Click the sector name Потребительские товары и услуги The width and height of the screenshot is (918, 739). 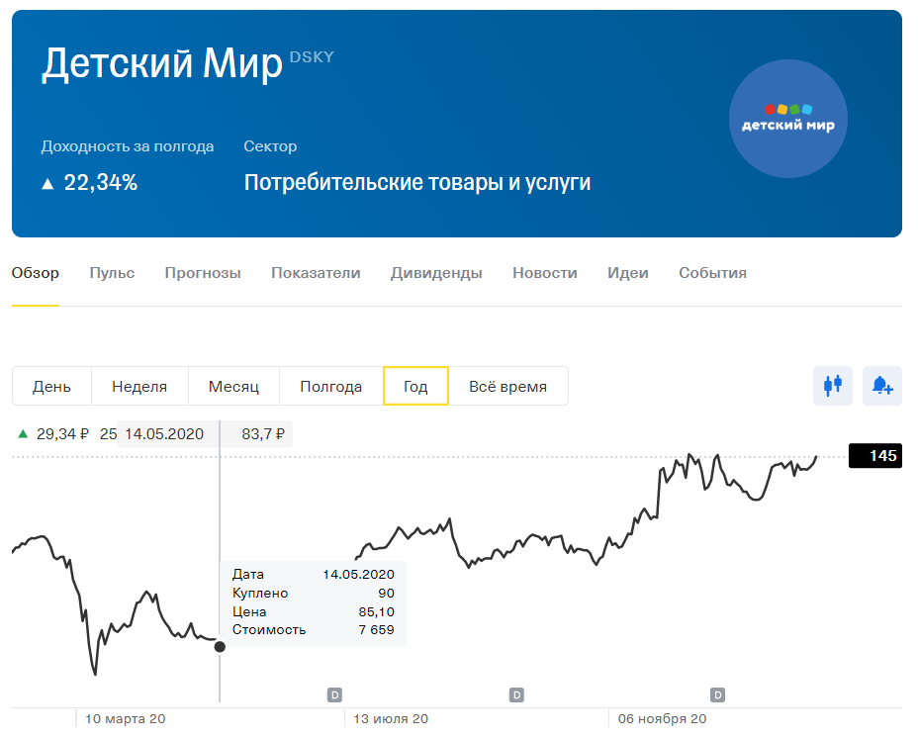pos(416,182)
